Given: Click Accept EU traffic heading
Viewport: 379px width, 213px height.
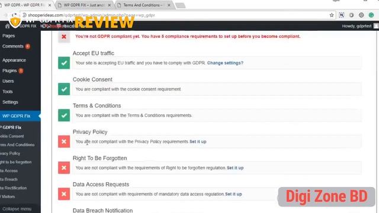Looking at the screenshot, I should click(94, 53).
